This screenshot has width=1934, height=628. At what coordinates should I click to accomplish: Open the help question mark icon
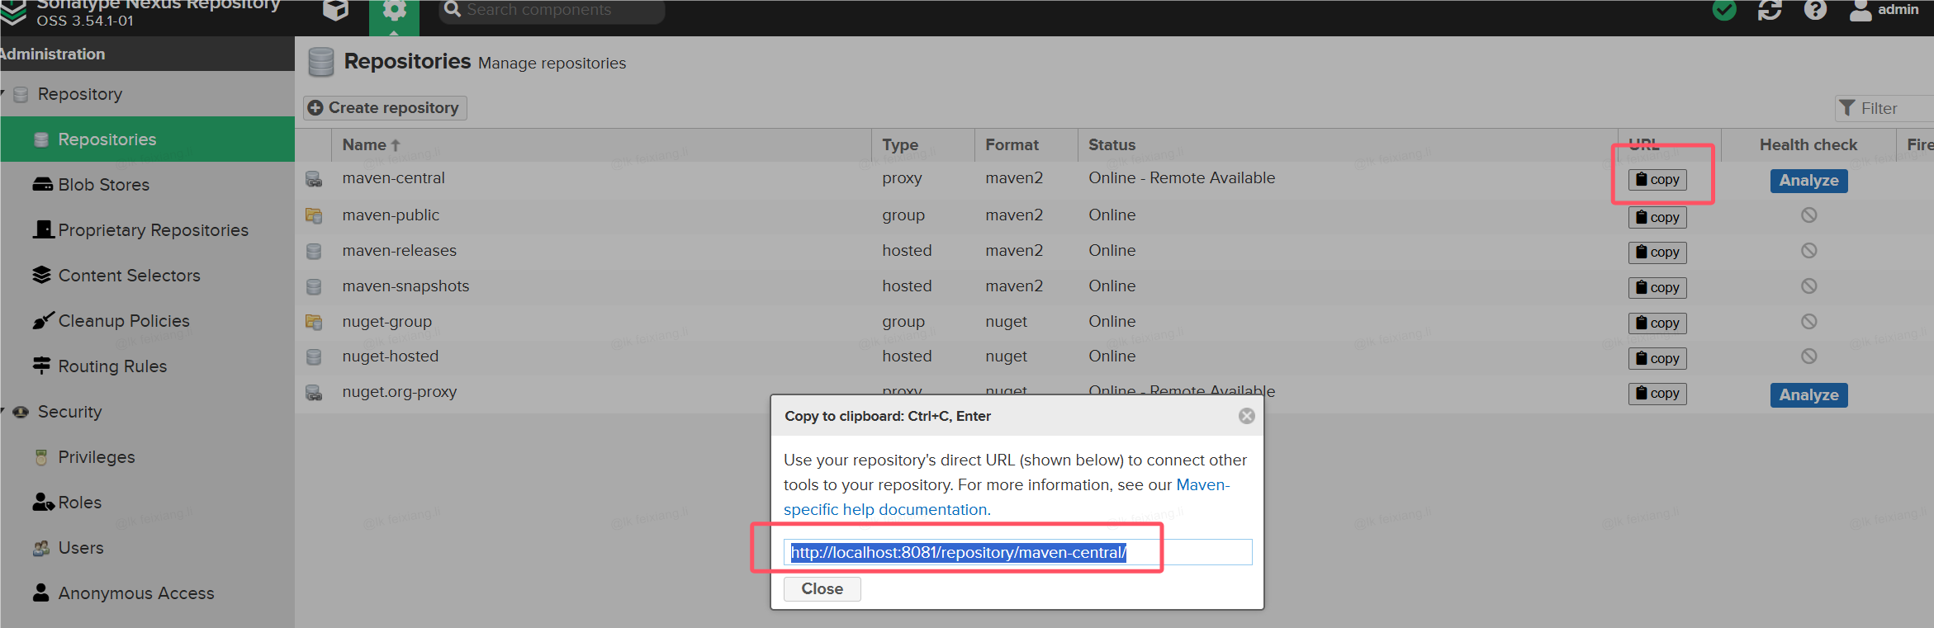1815,10
